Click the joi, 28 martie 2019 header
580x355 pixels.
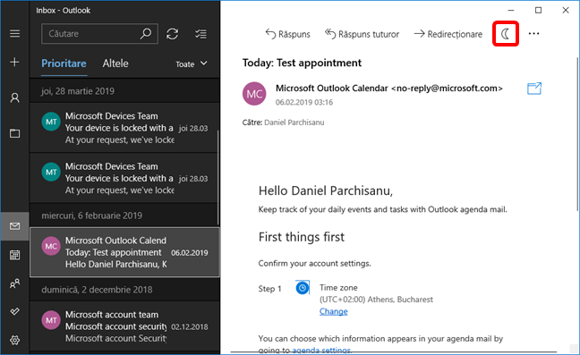coord(124,91)
